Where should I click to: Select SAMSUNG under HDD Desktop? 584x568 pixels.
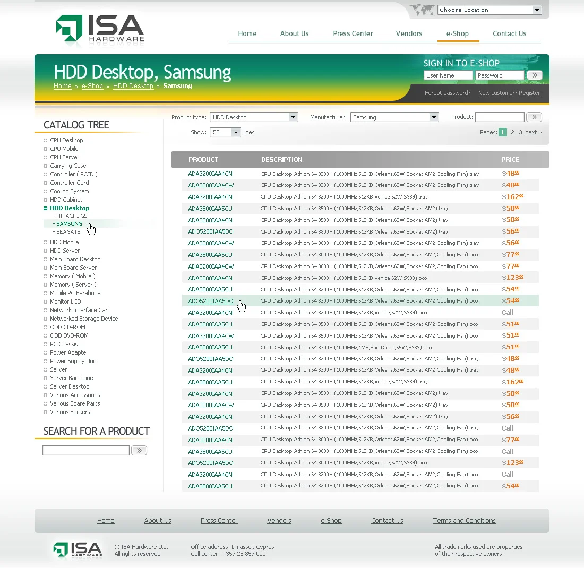click(x=69, y=224)
